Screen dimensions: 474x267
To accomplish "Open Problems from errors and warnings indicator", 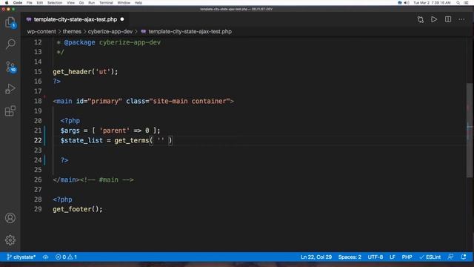I will pos(66,257).
